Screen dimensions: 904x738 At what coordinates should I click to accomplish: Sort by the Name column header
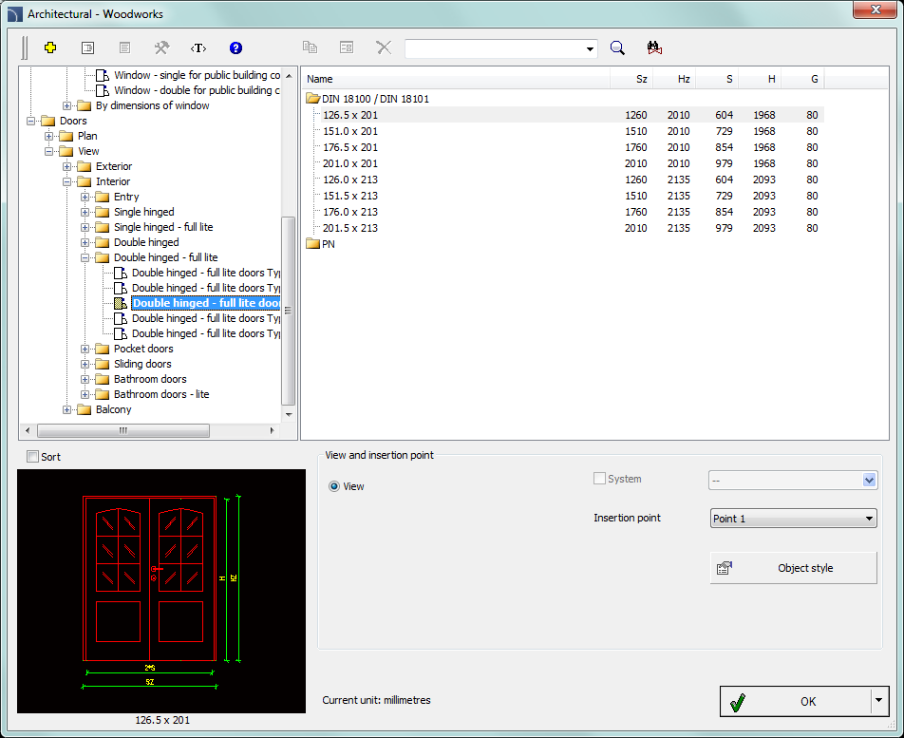456,79
